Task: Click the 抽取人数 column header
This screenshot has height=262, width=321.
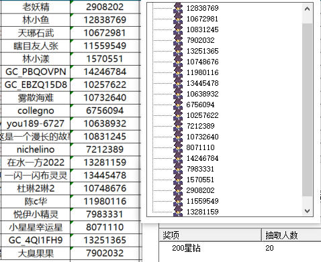Action: [291, 235]
